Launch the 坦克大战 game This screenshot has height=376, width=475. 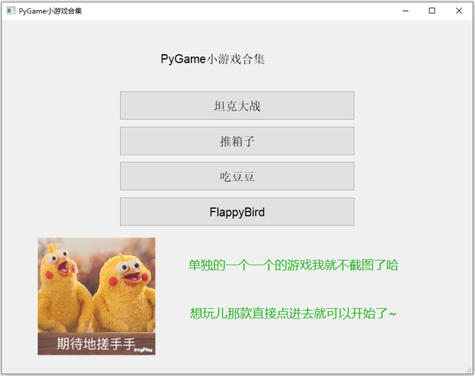(237, 105)
